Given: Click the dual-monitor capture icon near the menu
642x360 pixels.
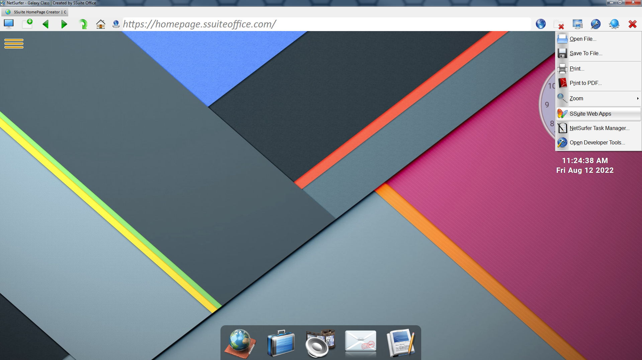Looking at the screenshot, I should click(577, 24).
